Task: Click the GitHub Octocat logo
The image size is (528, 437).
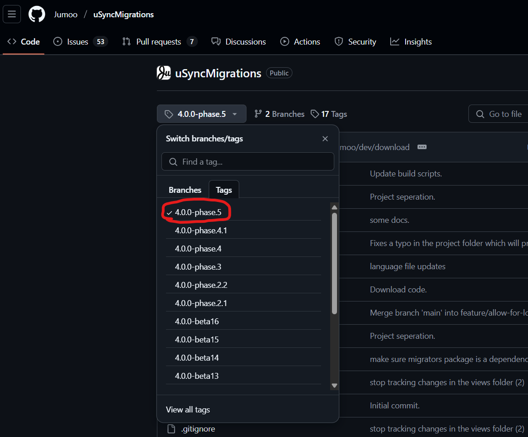Action: 37,14
